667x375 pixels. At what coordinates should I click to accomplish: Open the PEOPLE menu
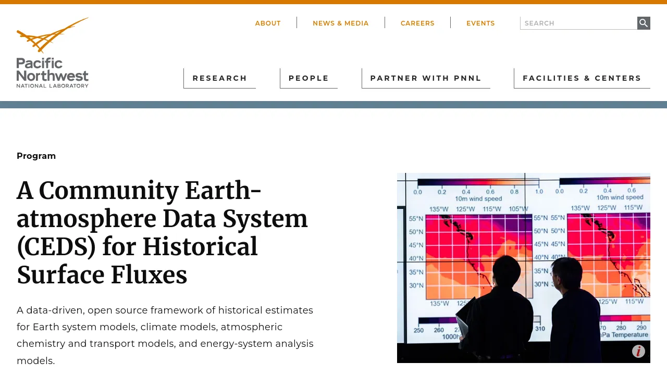click(308, 78)
